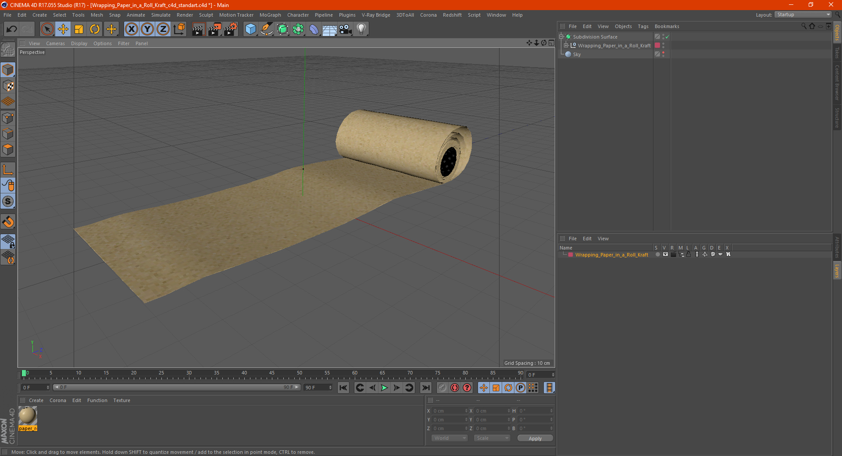
Task: Render the active view
Action: click(198, 29)
